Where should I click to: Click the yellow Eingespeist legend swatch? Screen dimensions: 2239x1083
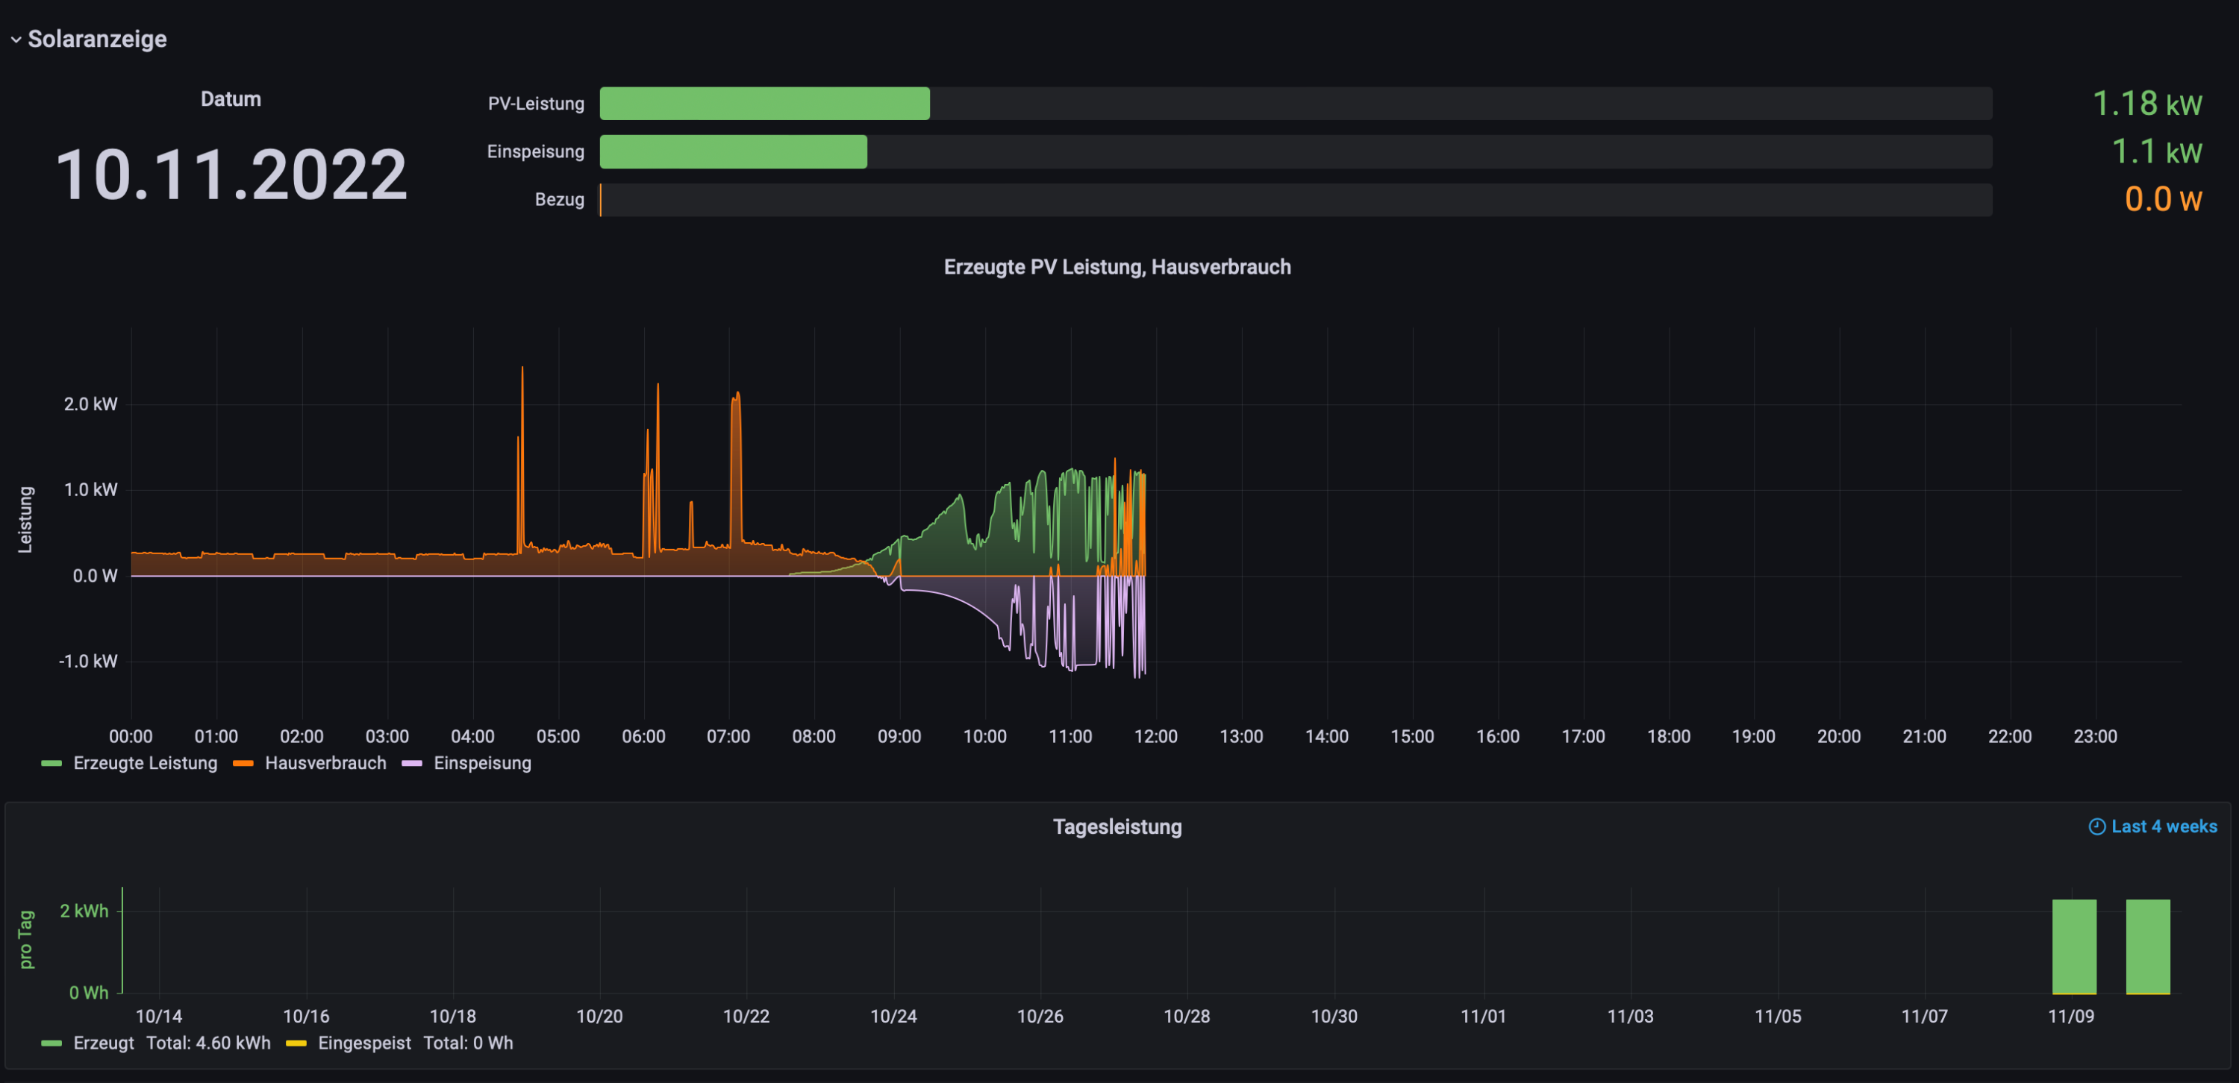pyautogui.click(x=296, y=1043)
